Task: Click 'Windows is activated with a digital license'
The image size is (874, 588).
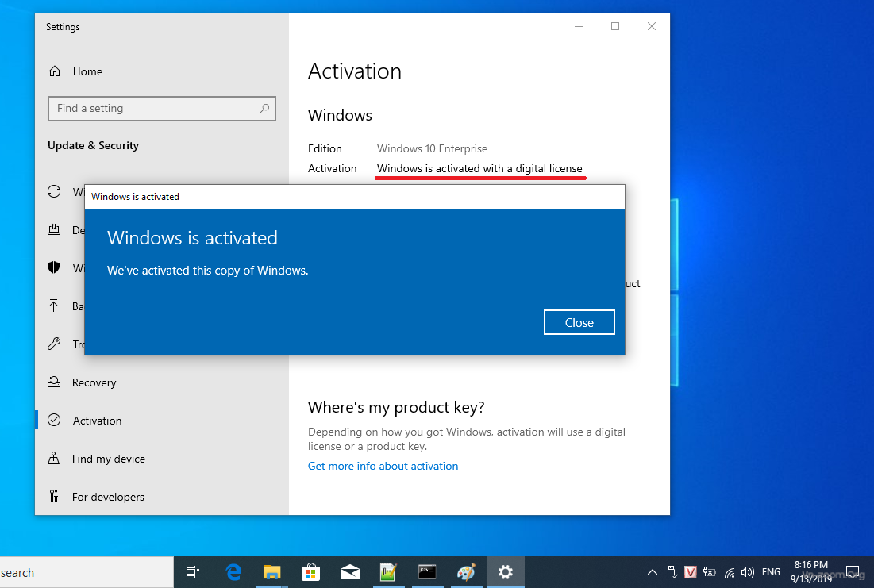Action: click(479, 168)
